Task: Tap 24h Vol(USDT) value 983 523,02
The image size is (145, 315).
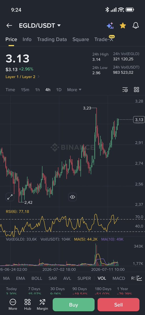Action: pos(123,73)
